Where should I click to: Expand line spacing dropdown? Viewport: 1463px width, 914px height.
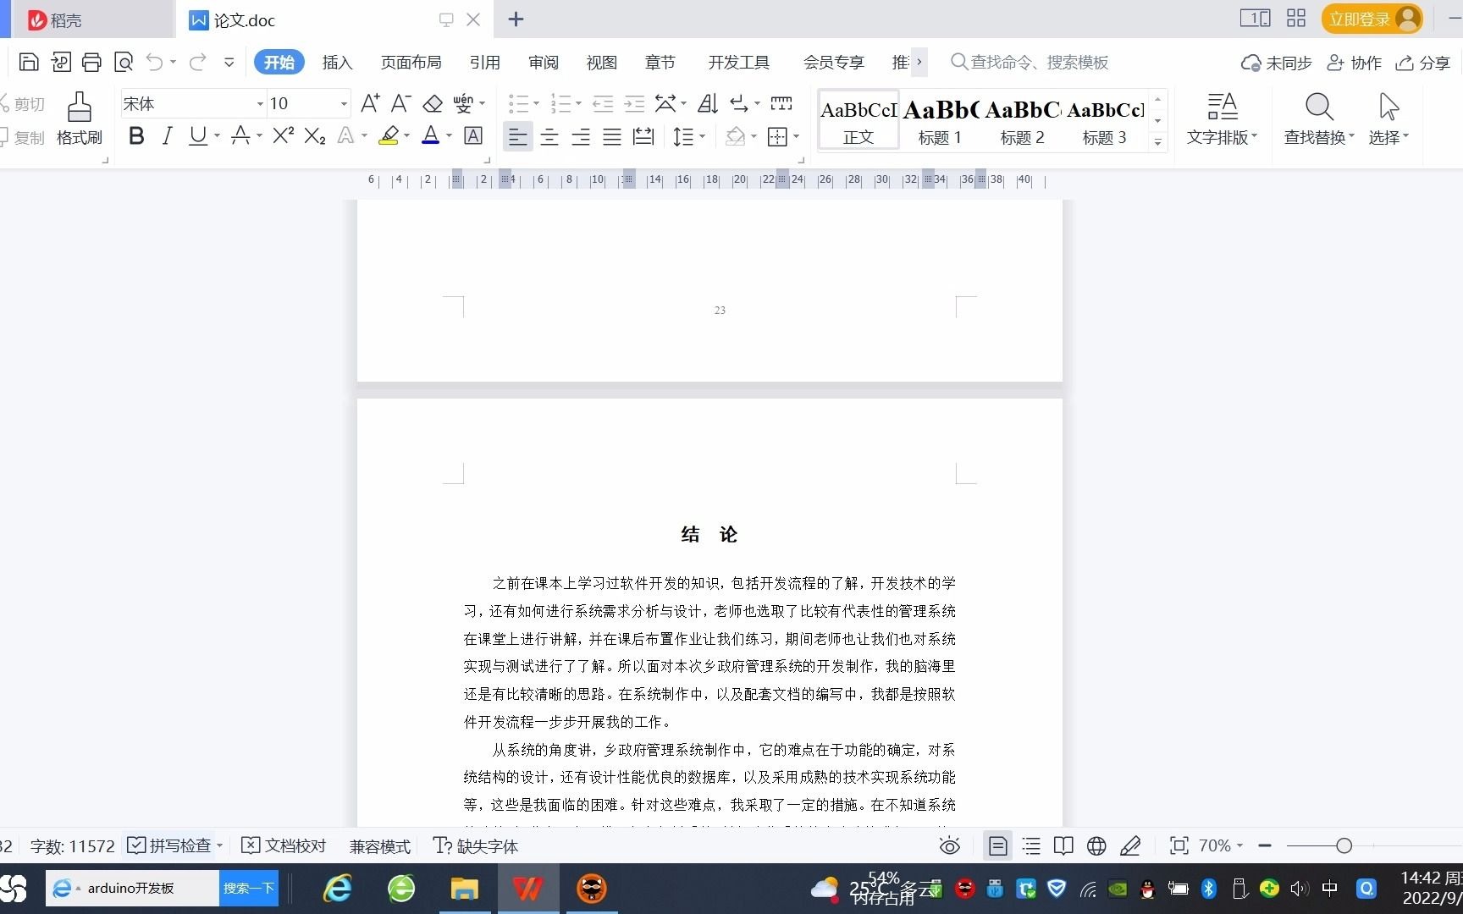703,136
